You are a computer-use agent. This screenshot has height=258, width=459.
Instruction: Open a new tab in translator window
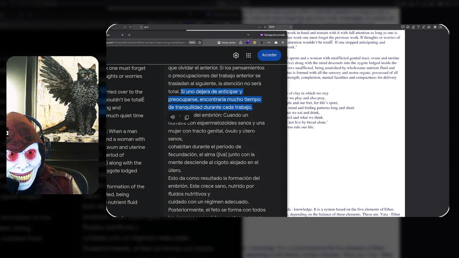point(129,35)
